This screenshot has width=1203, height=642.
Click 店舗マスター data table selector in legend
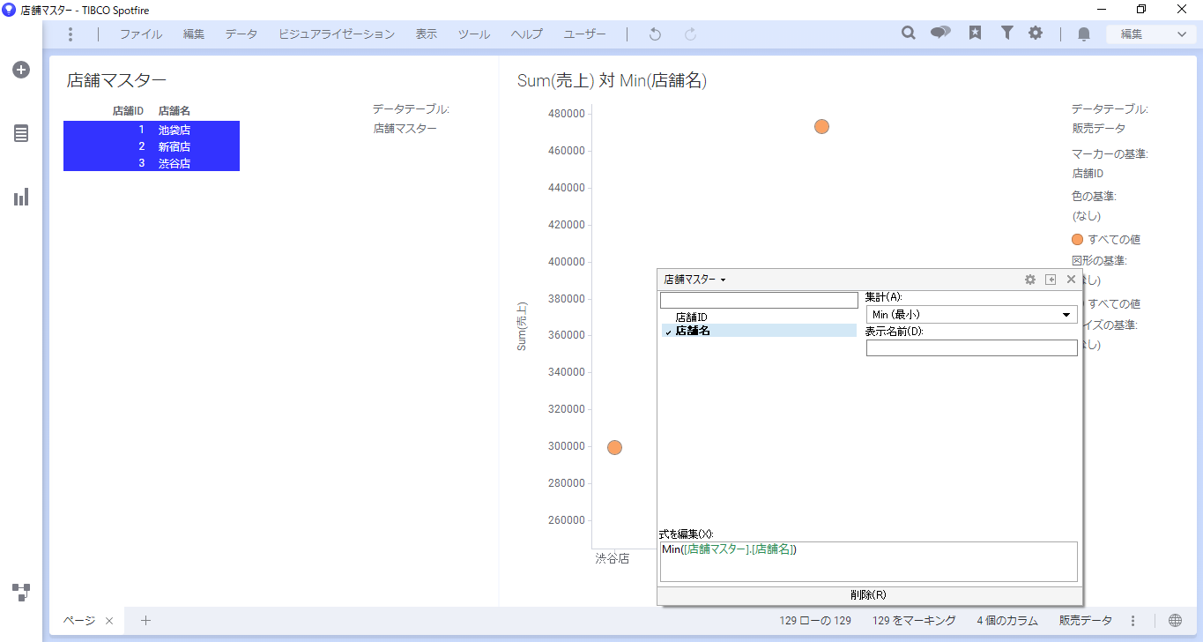405,129
